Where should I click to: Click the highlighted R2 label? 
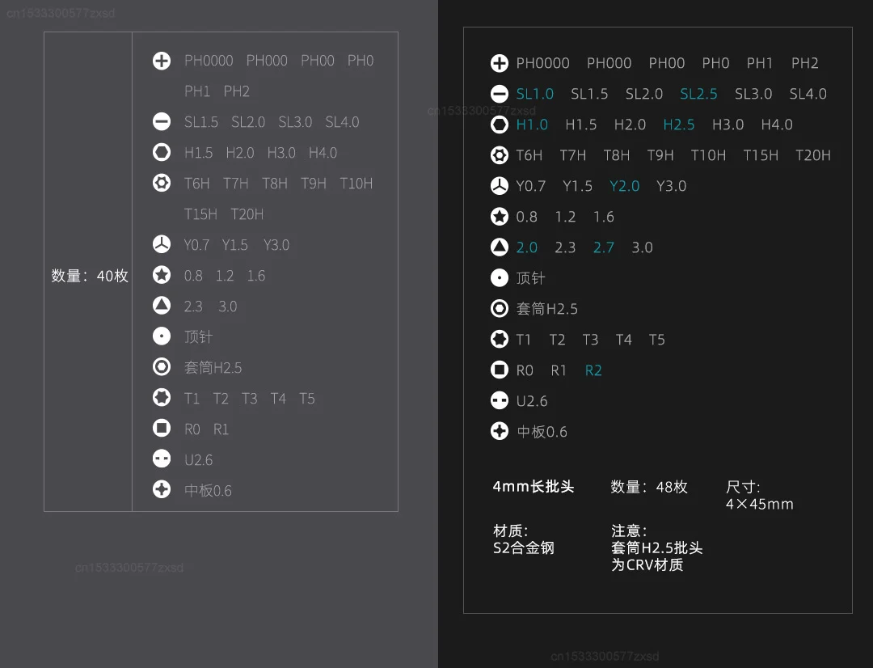tap(593, 370)
